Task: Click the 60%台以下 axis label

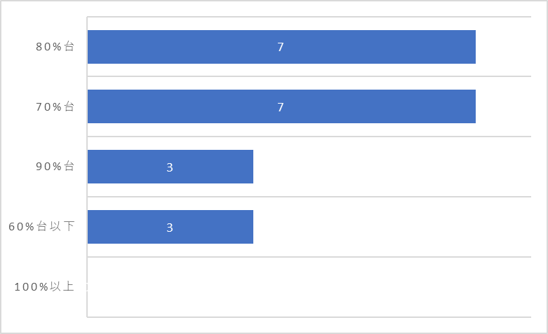Action: [41, 226]
